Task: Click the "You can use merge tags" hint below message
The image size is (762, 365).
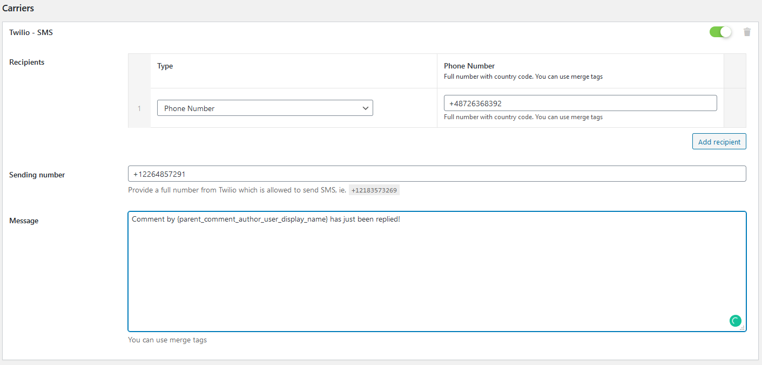Action: click(x=167, y=340)
